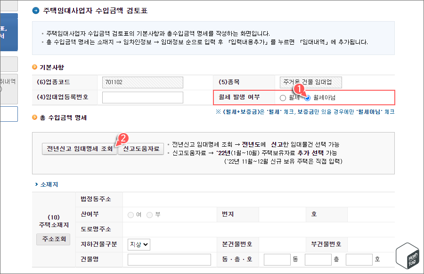Focus the 건물명 input field
This screenshot has width=424, height=274.
(x=169, y=259)
